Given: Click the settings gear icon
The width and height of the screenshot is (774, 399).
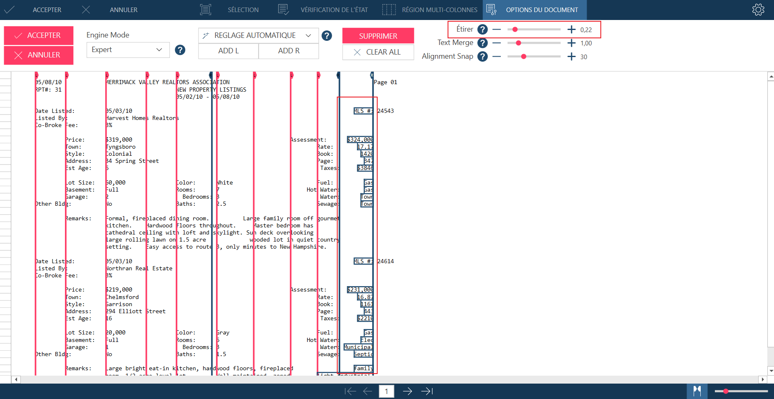Looking at the screenshot, I should pyautogui.click(x=758, y=10).
